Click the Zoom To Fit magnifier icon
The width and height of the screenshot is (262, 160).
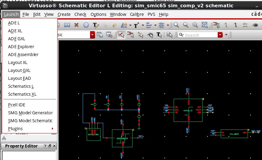(x=195, y=25)
